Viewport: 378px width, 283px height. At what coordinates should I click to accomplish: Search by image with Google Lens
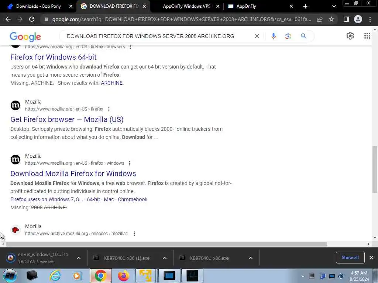[x=288, y=36]
